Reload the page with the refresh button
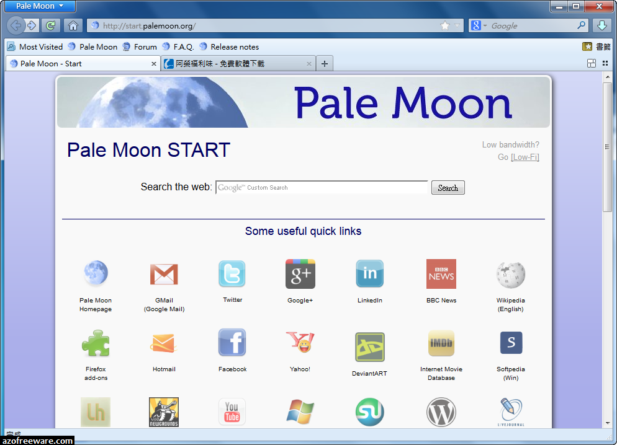The image size is (617, 445). pyautogui.click(x=51, y=25)
